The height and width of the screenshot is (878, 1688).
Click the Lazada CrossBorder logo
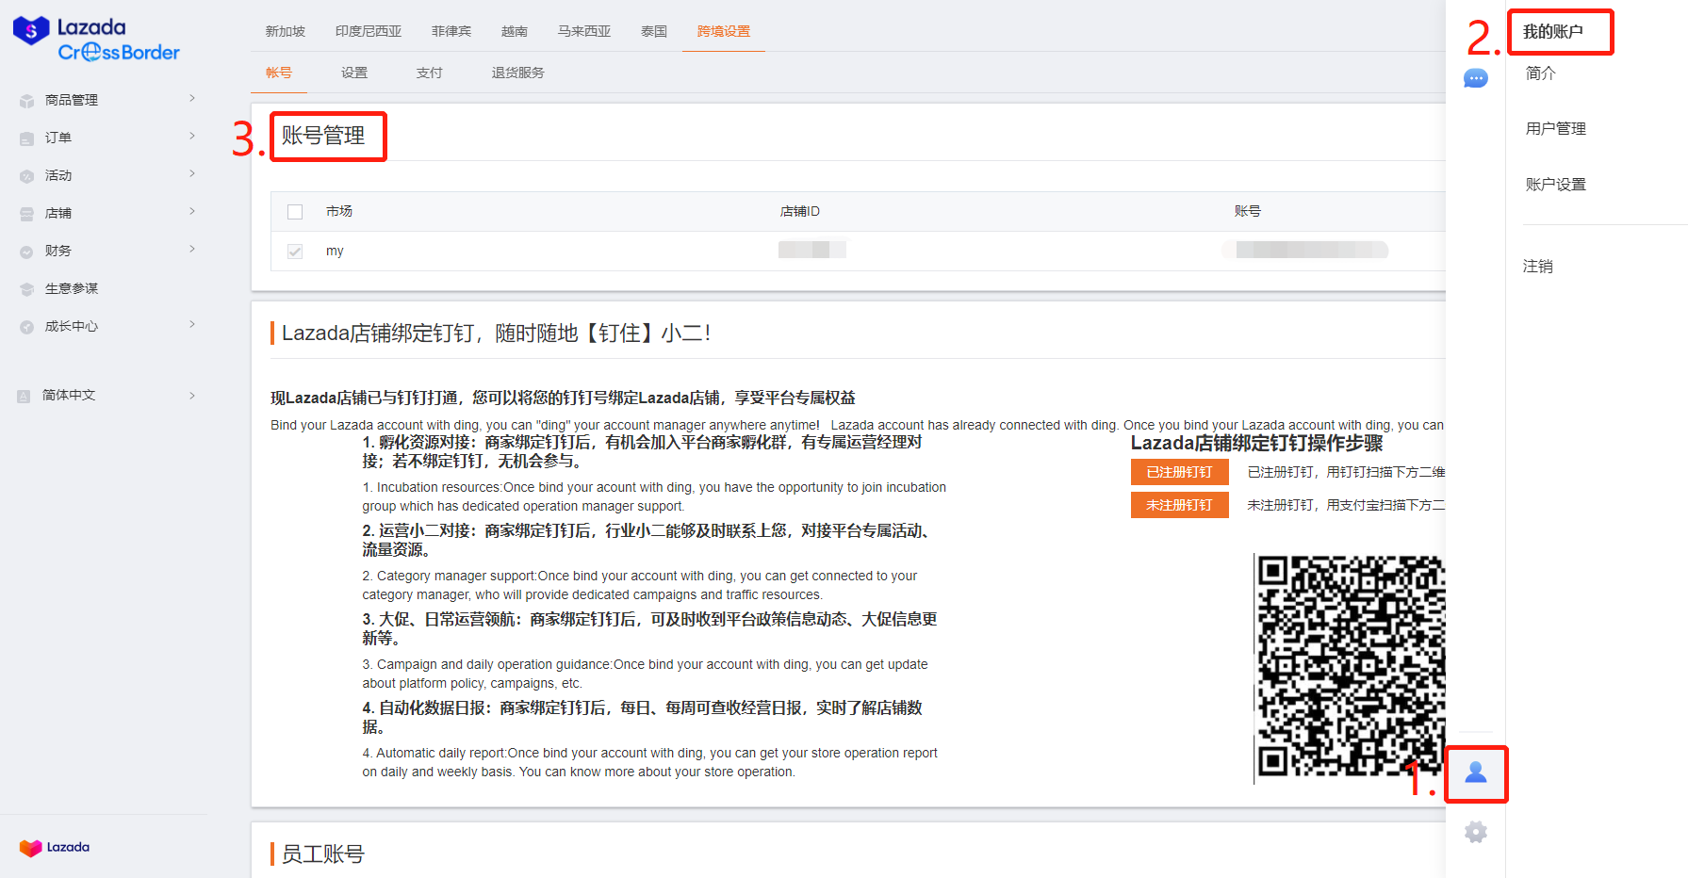point(96,40)
